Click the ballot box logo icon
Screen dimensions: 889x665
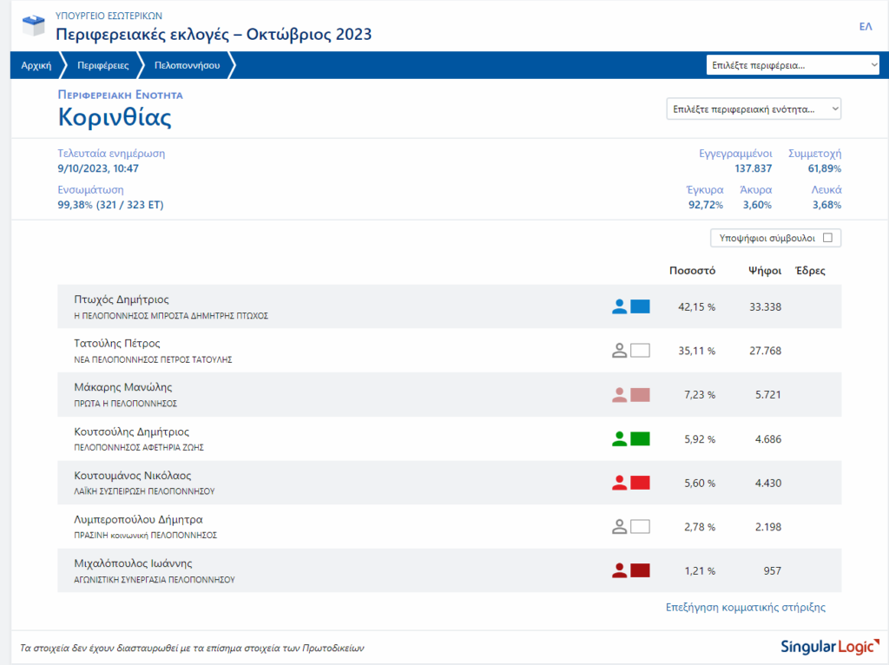33,26
